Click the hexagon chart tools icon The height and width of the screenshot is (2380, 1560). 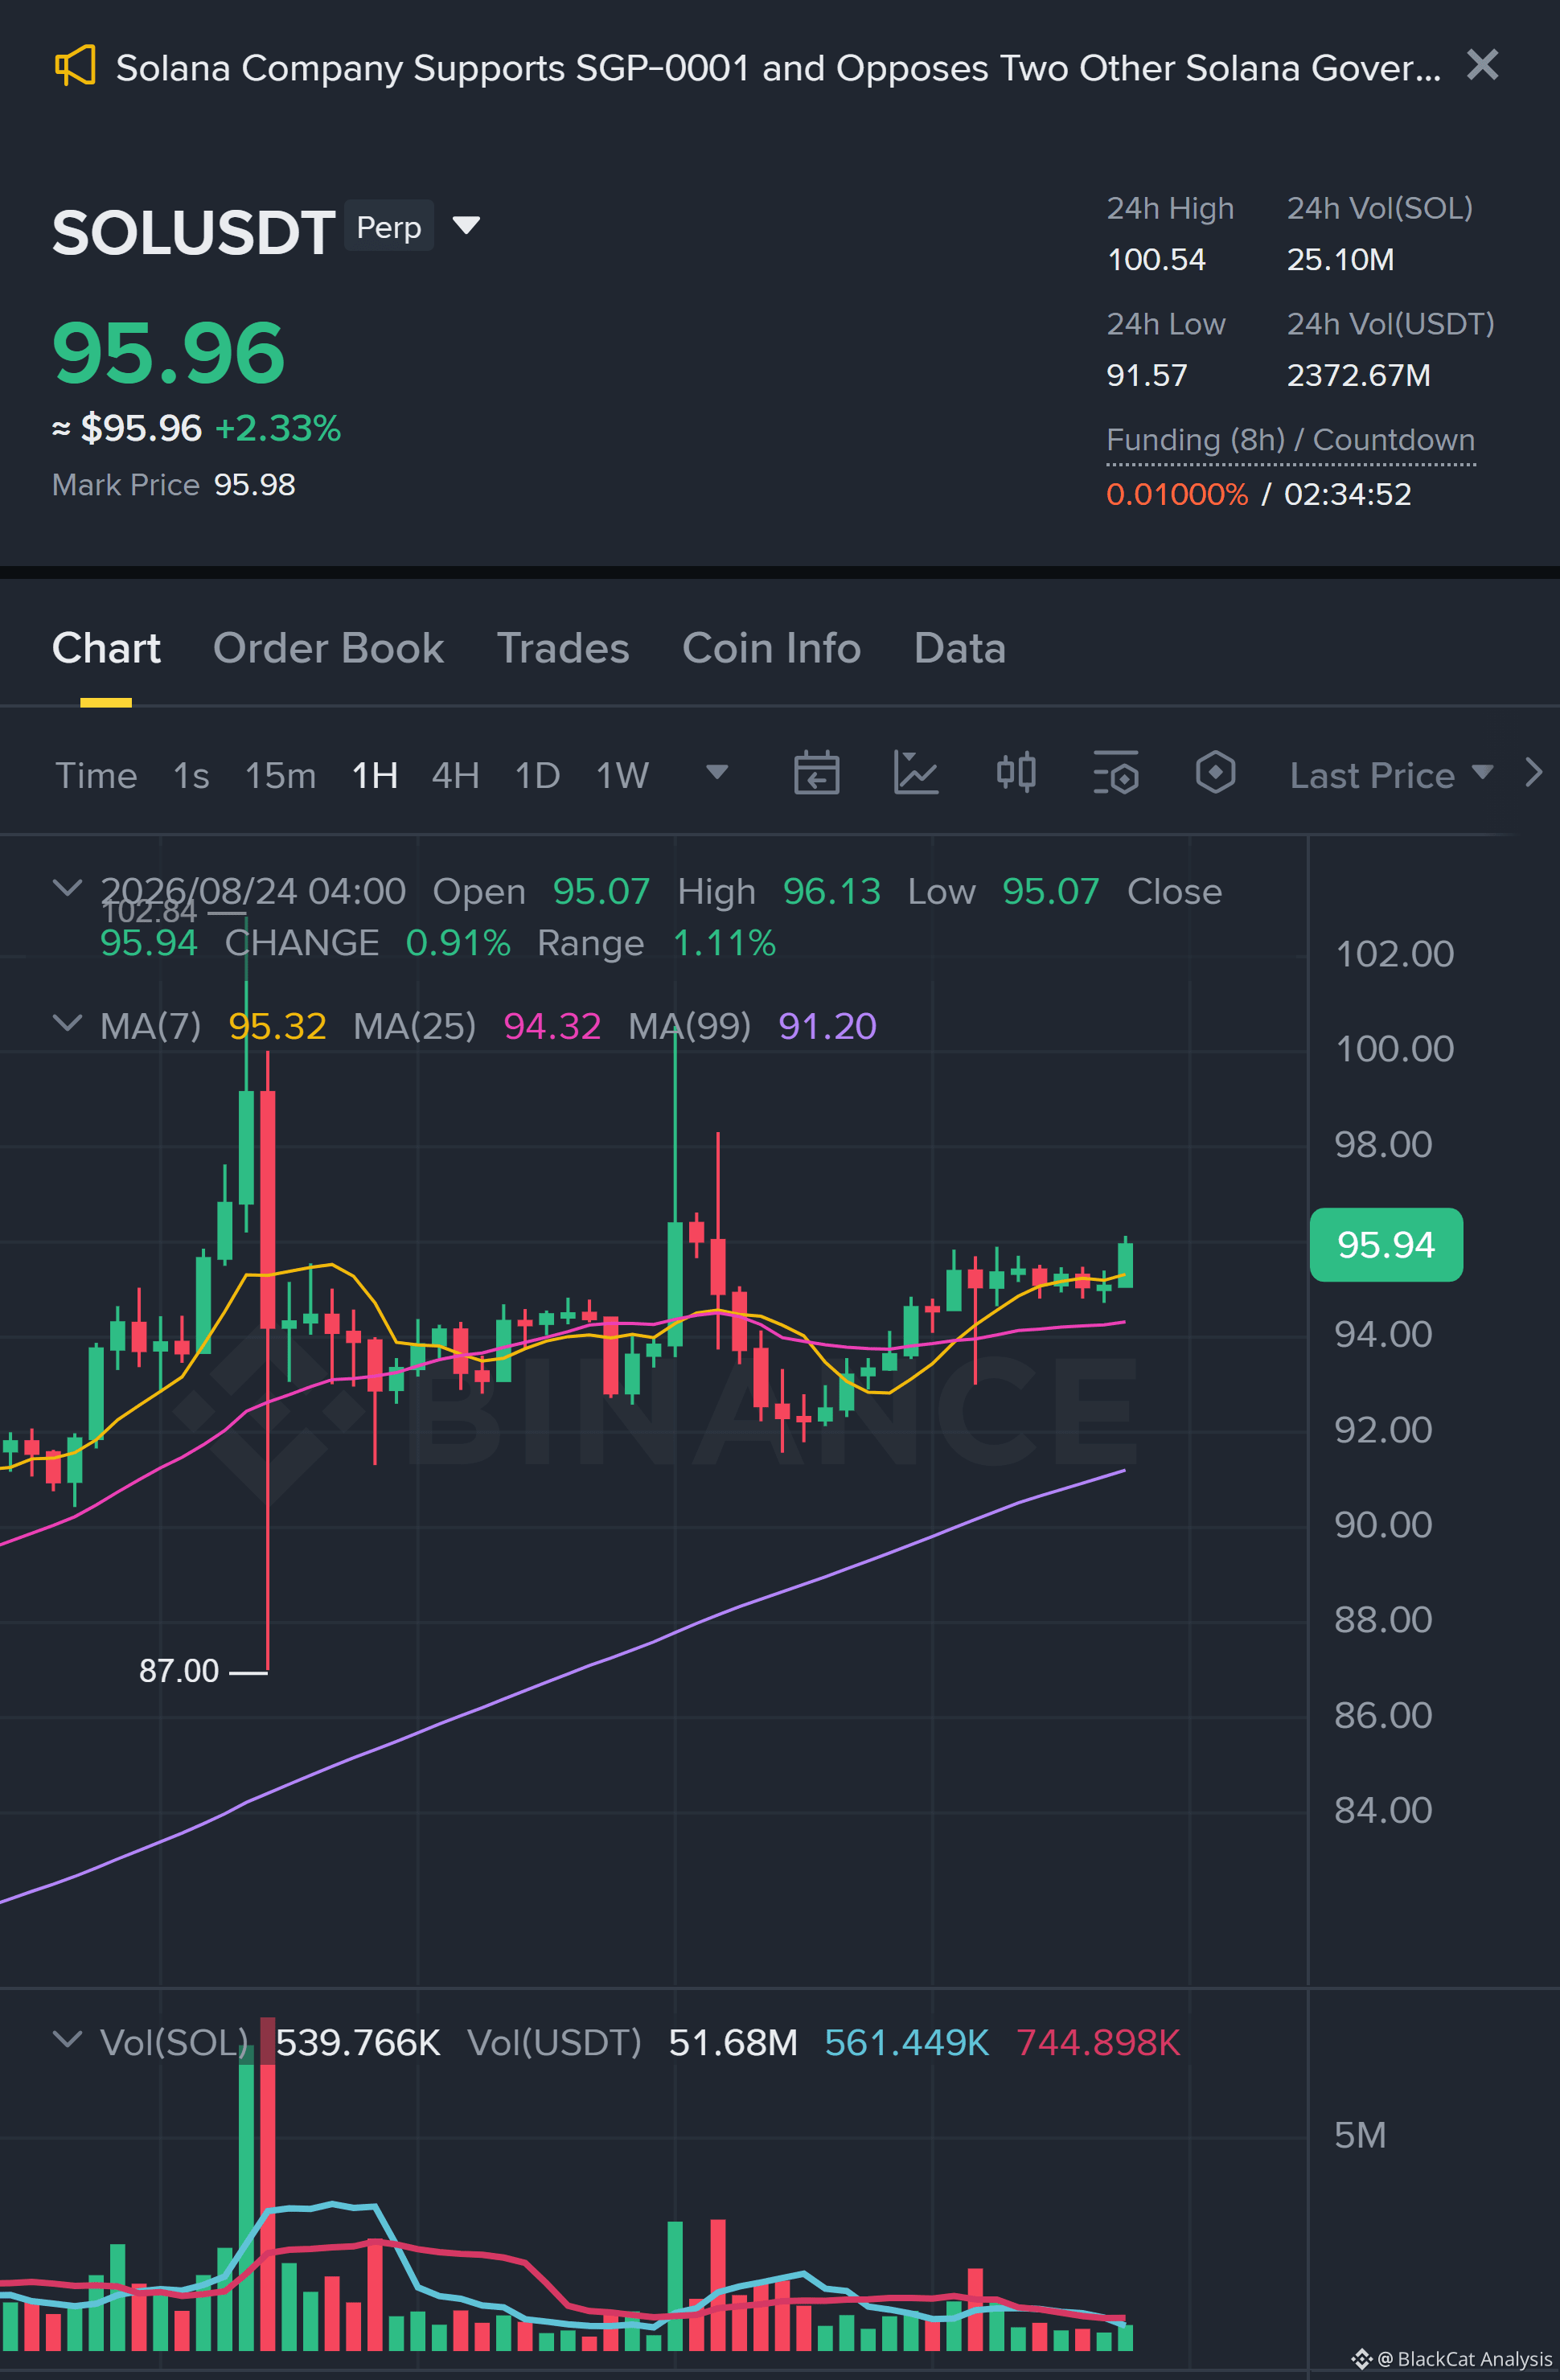pos(1215,773)
